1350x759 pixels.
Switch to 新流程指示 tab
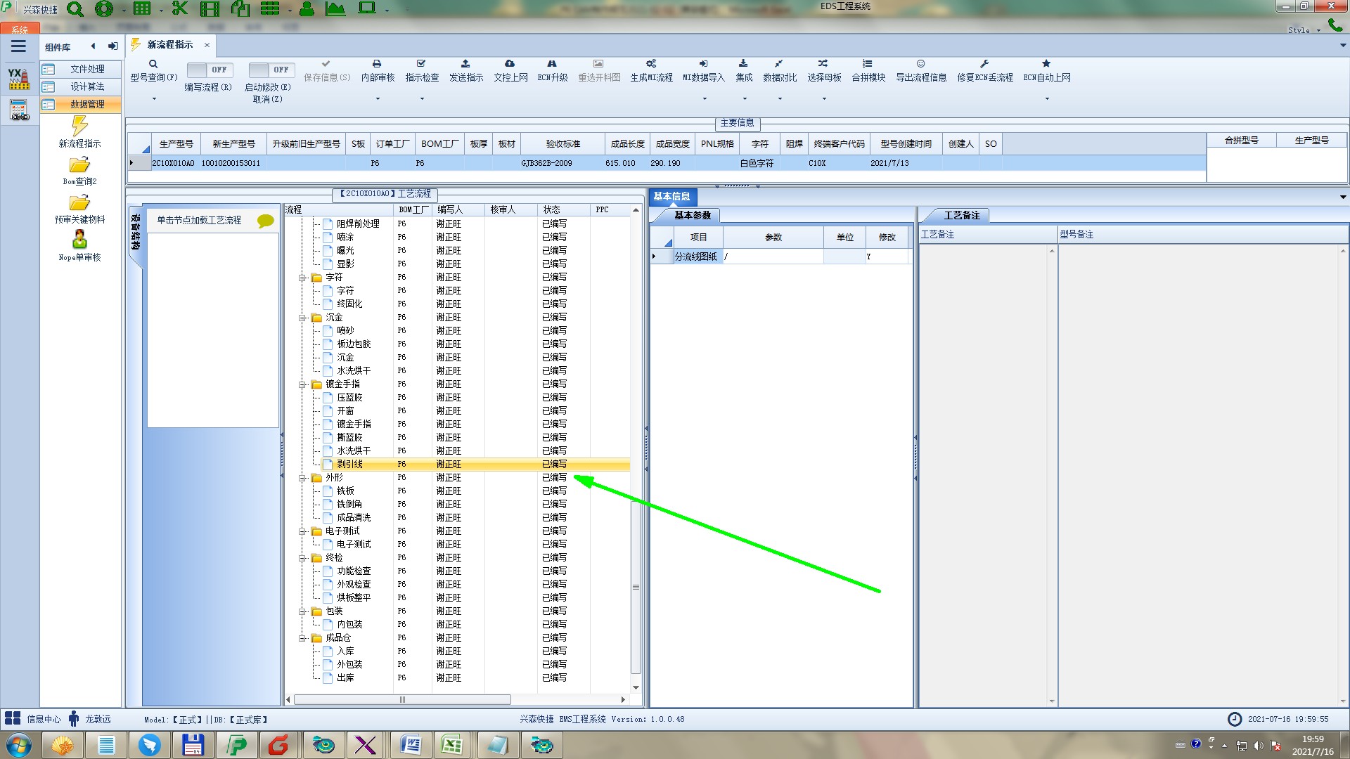coord(169,45)
